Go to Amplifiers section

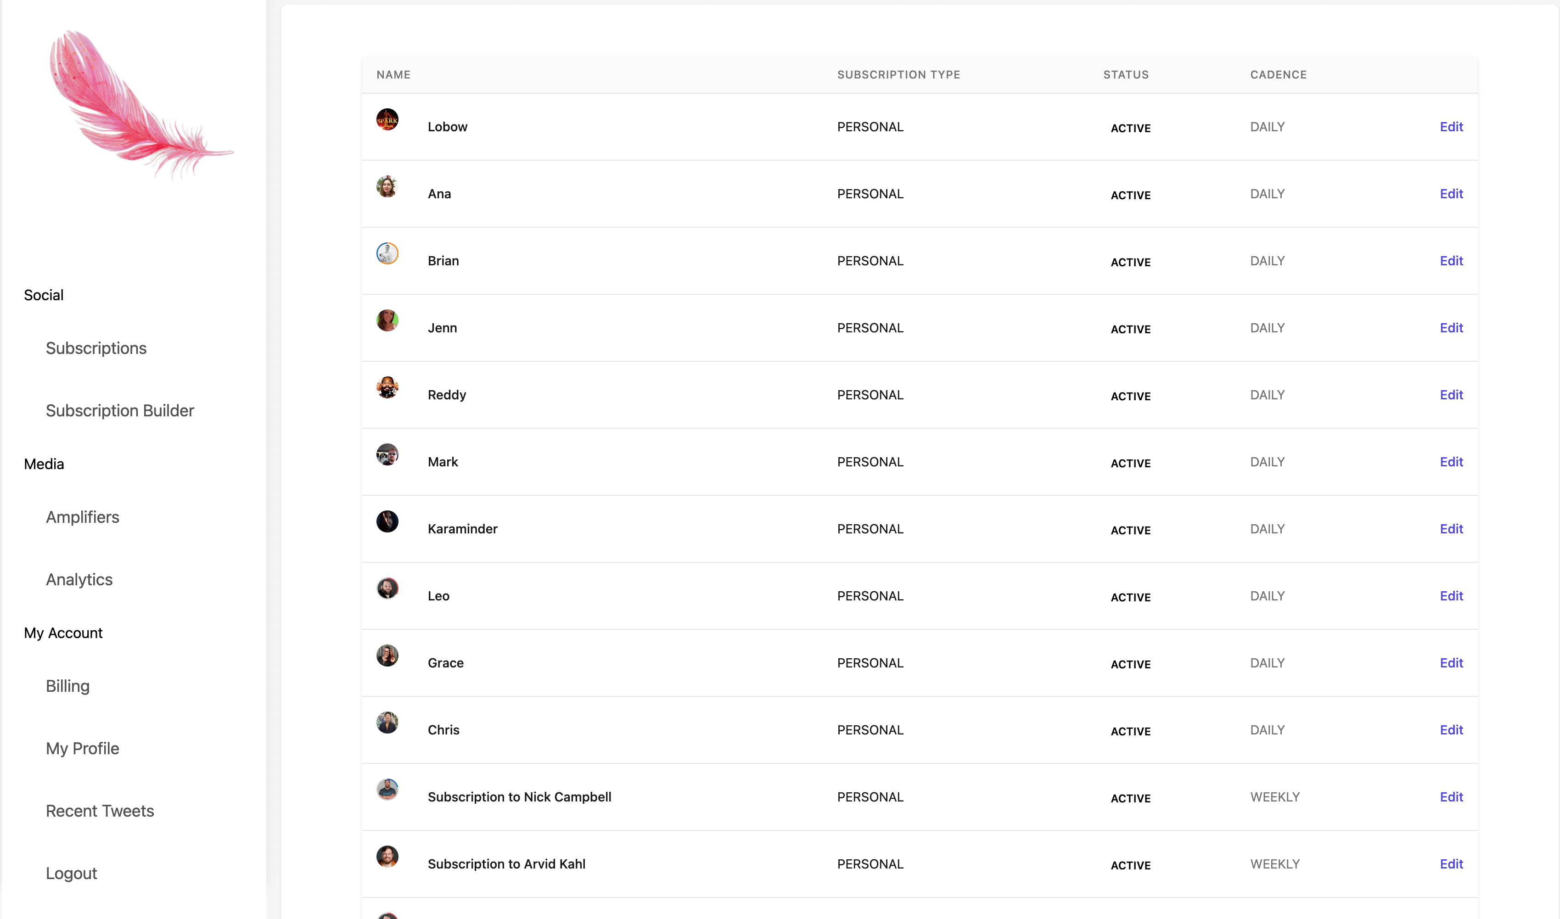(x=82, y=517)
